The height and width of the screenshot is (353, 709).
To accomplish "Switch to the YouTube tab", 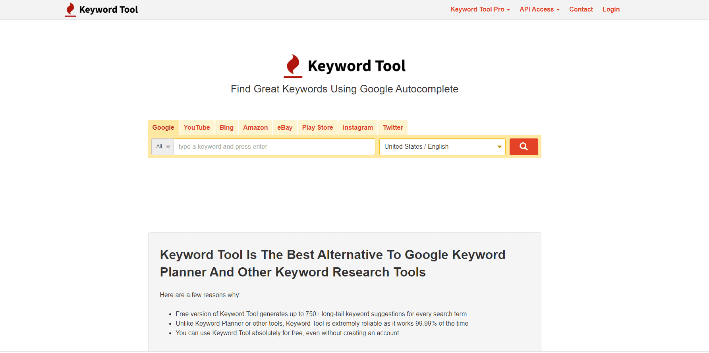I will point(197,127).
